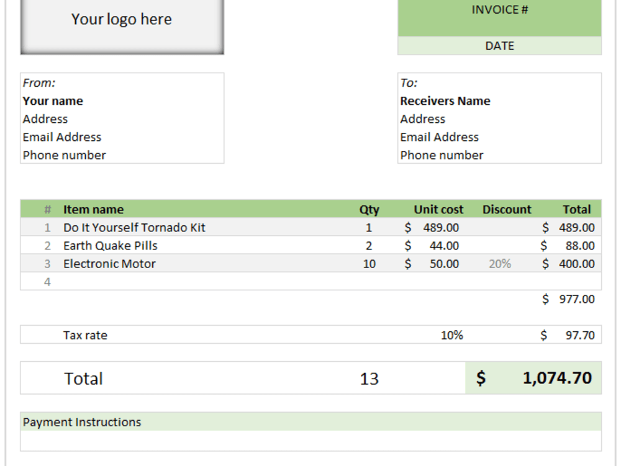The height and width of the screenshot is (466, 621).
Task: Select the 'Your name' cell
Action: [x=53, y=101]
